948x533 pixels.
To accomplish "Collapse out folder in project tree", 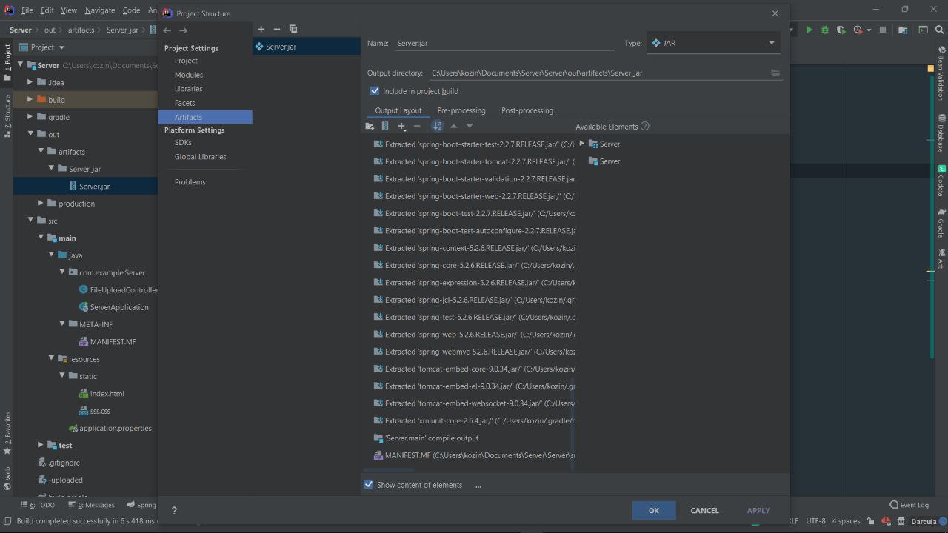I will tap(30, 134).
